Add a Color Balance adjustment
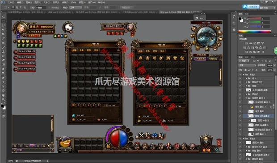 [x=249, y=48]
